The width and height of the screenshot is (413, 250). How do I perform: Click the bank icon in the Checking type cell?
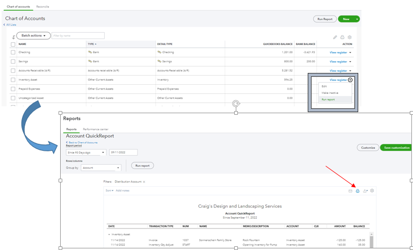tap(90, 52)
